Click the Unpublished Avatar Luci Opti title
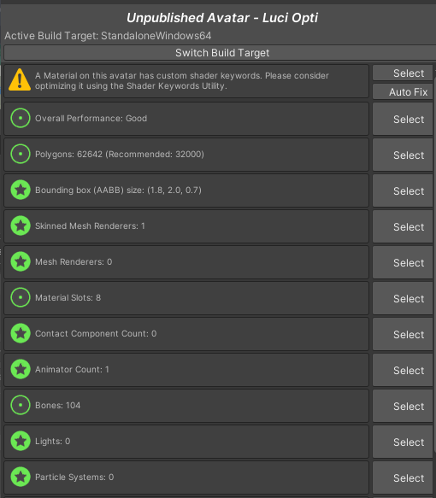The image size is (436, 498). coord(222,18)
